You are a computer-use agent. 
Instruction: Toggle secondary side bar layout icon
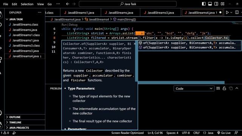pos(216,4)
